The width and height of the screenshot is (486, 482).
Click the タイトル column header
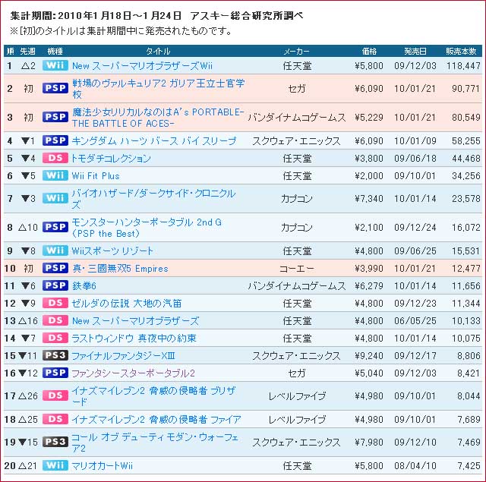click(158, 51)
